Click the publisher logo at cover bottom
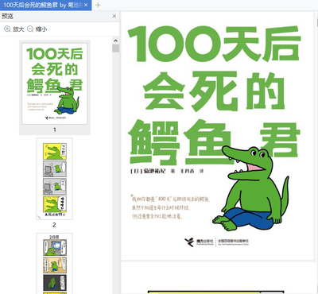Screen dimensions: 318x294 point(216,242)
